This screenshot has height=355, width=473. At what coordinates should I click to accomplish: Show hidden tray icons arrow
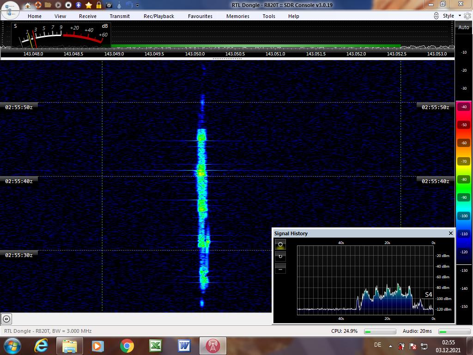coord(391,346)
